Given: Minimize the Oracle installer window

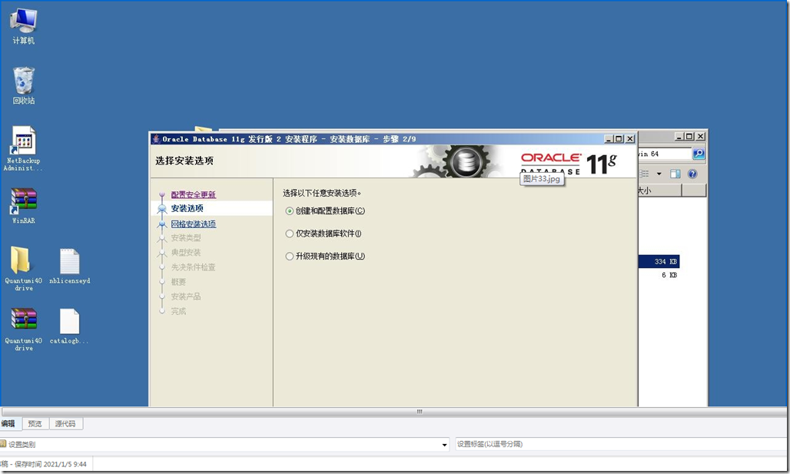Looking at the screenshot, I should (609, 139).
